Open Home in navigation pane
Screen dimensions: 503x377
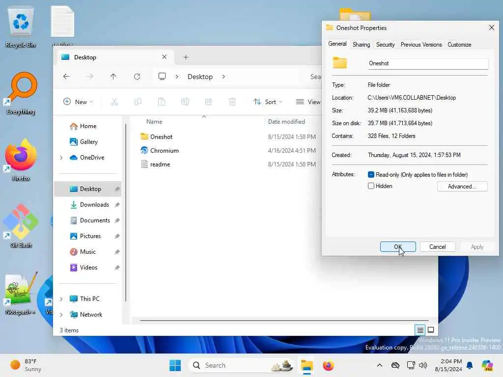[x=88, y=126]
